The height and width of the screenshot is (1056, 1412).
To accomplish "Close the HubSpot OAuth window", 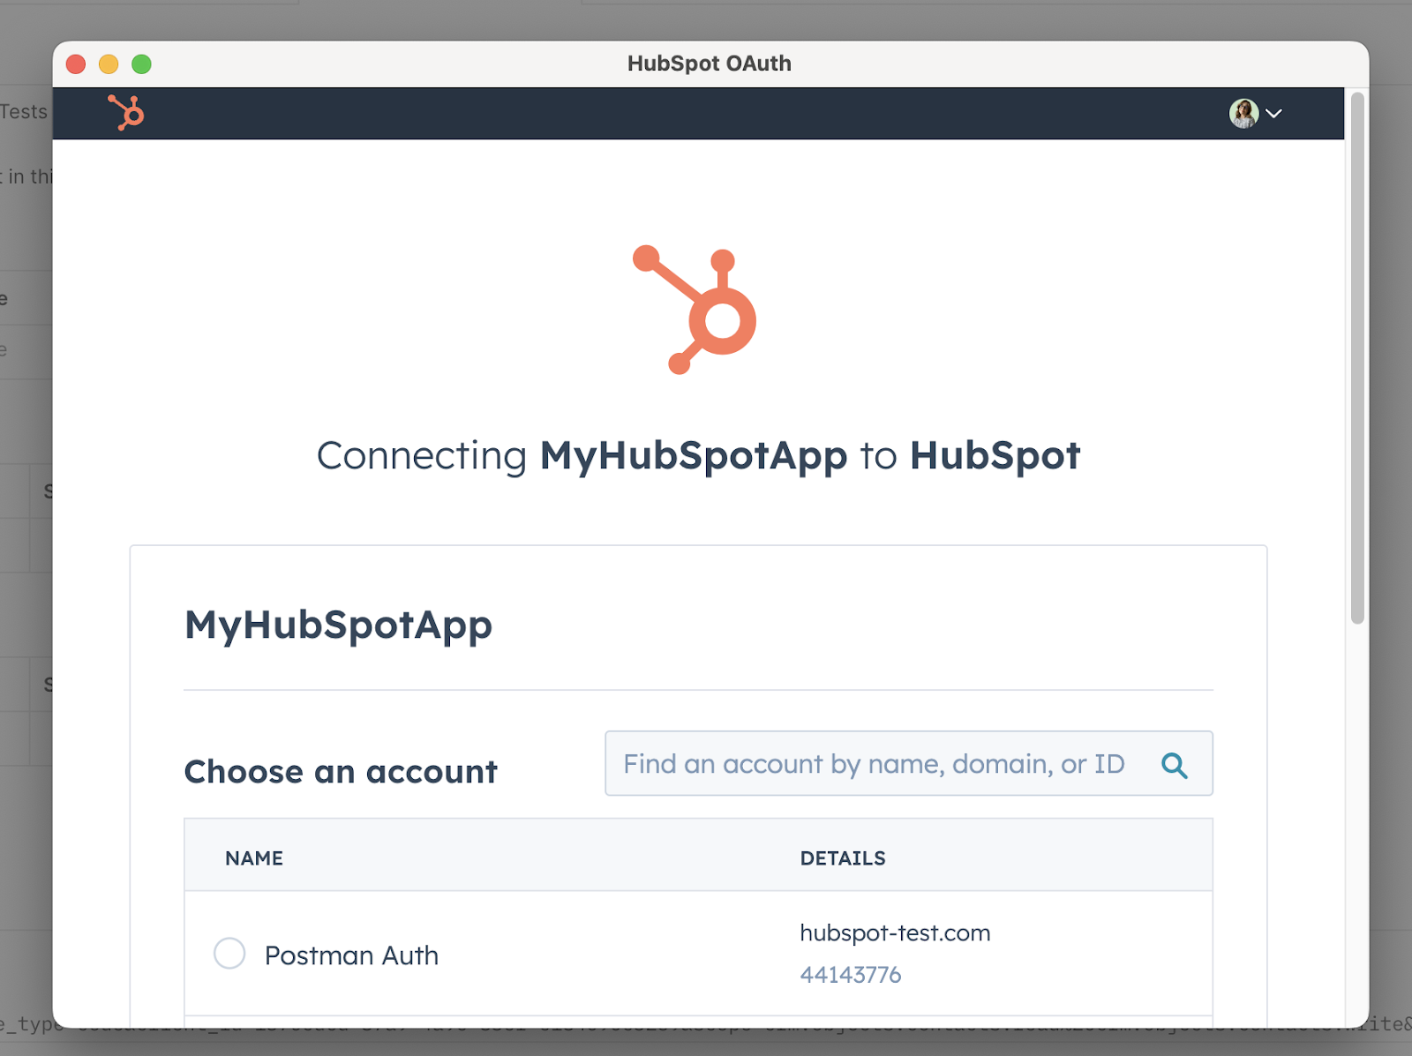I will (76, 64).
